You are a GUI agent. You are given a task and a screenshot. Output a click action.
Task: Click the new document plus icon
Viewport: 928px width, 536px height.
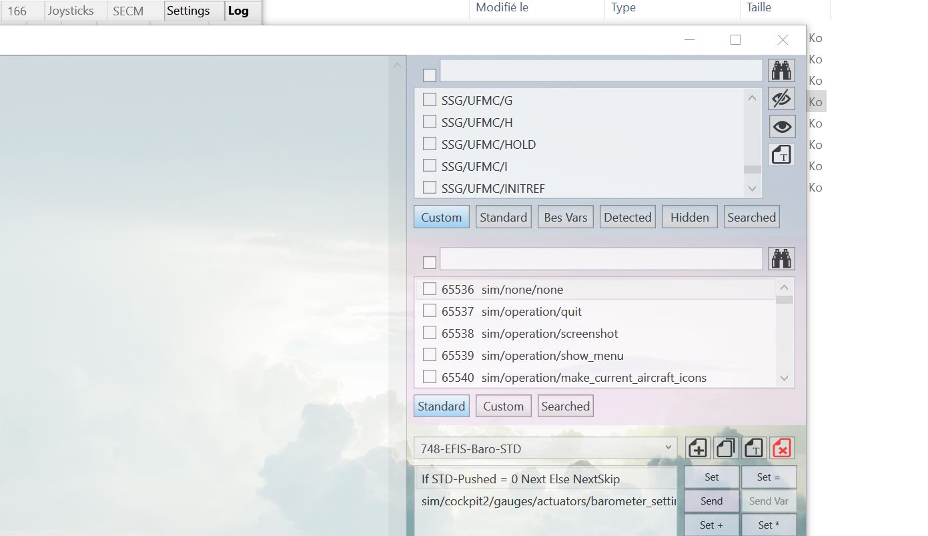point(698,448)
